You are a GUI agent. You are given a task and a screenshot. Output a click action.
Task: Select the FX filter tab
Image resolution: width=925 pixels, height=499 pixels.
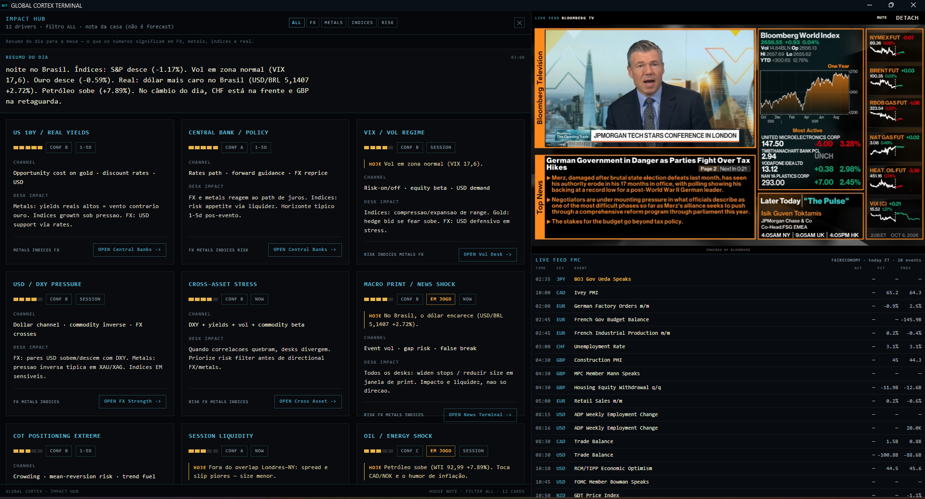(x=313, y=23)
